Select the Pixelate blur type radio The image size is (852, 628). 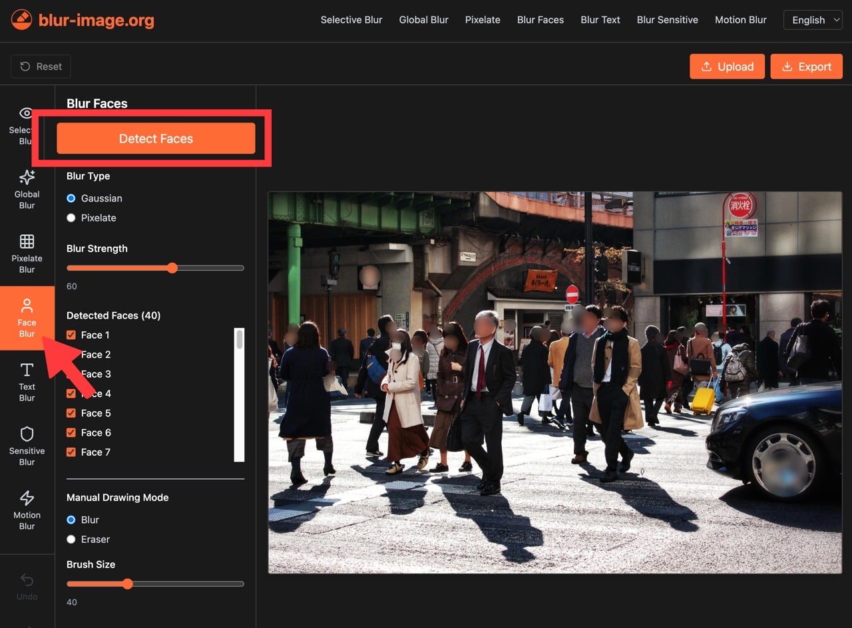71,218
